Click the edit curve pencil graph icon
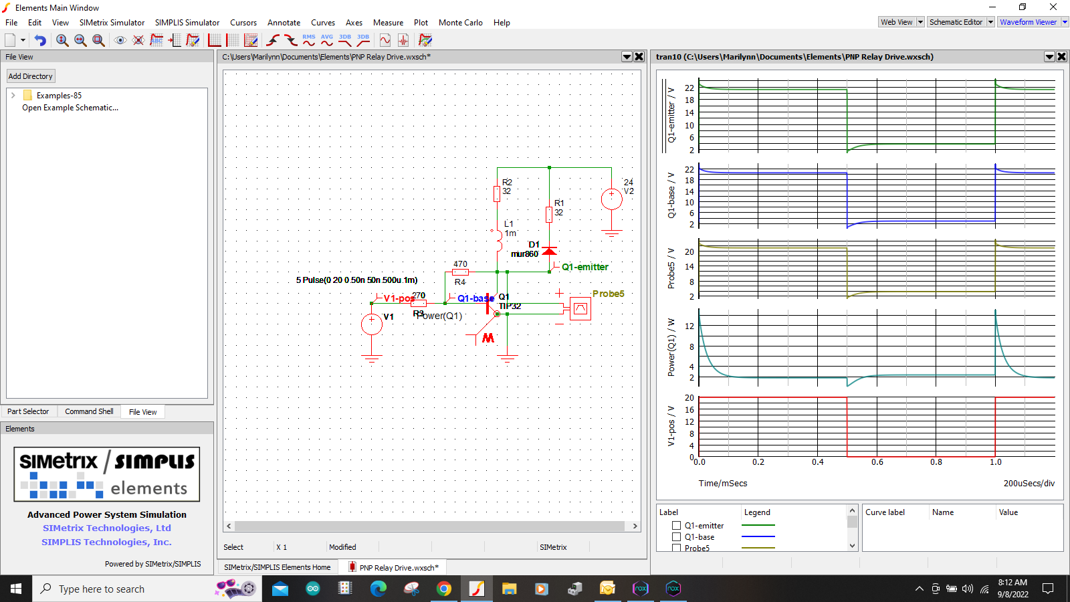The height and width of the screenshot is (602, 1070). 193,40
